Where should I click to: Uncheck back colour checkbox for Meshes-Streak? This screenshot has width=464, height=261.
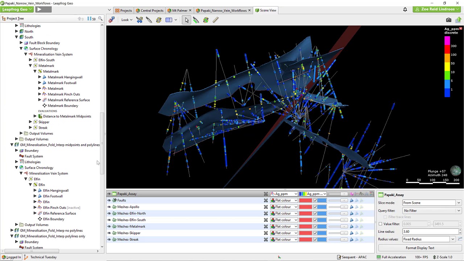(315, 240)
